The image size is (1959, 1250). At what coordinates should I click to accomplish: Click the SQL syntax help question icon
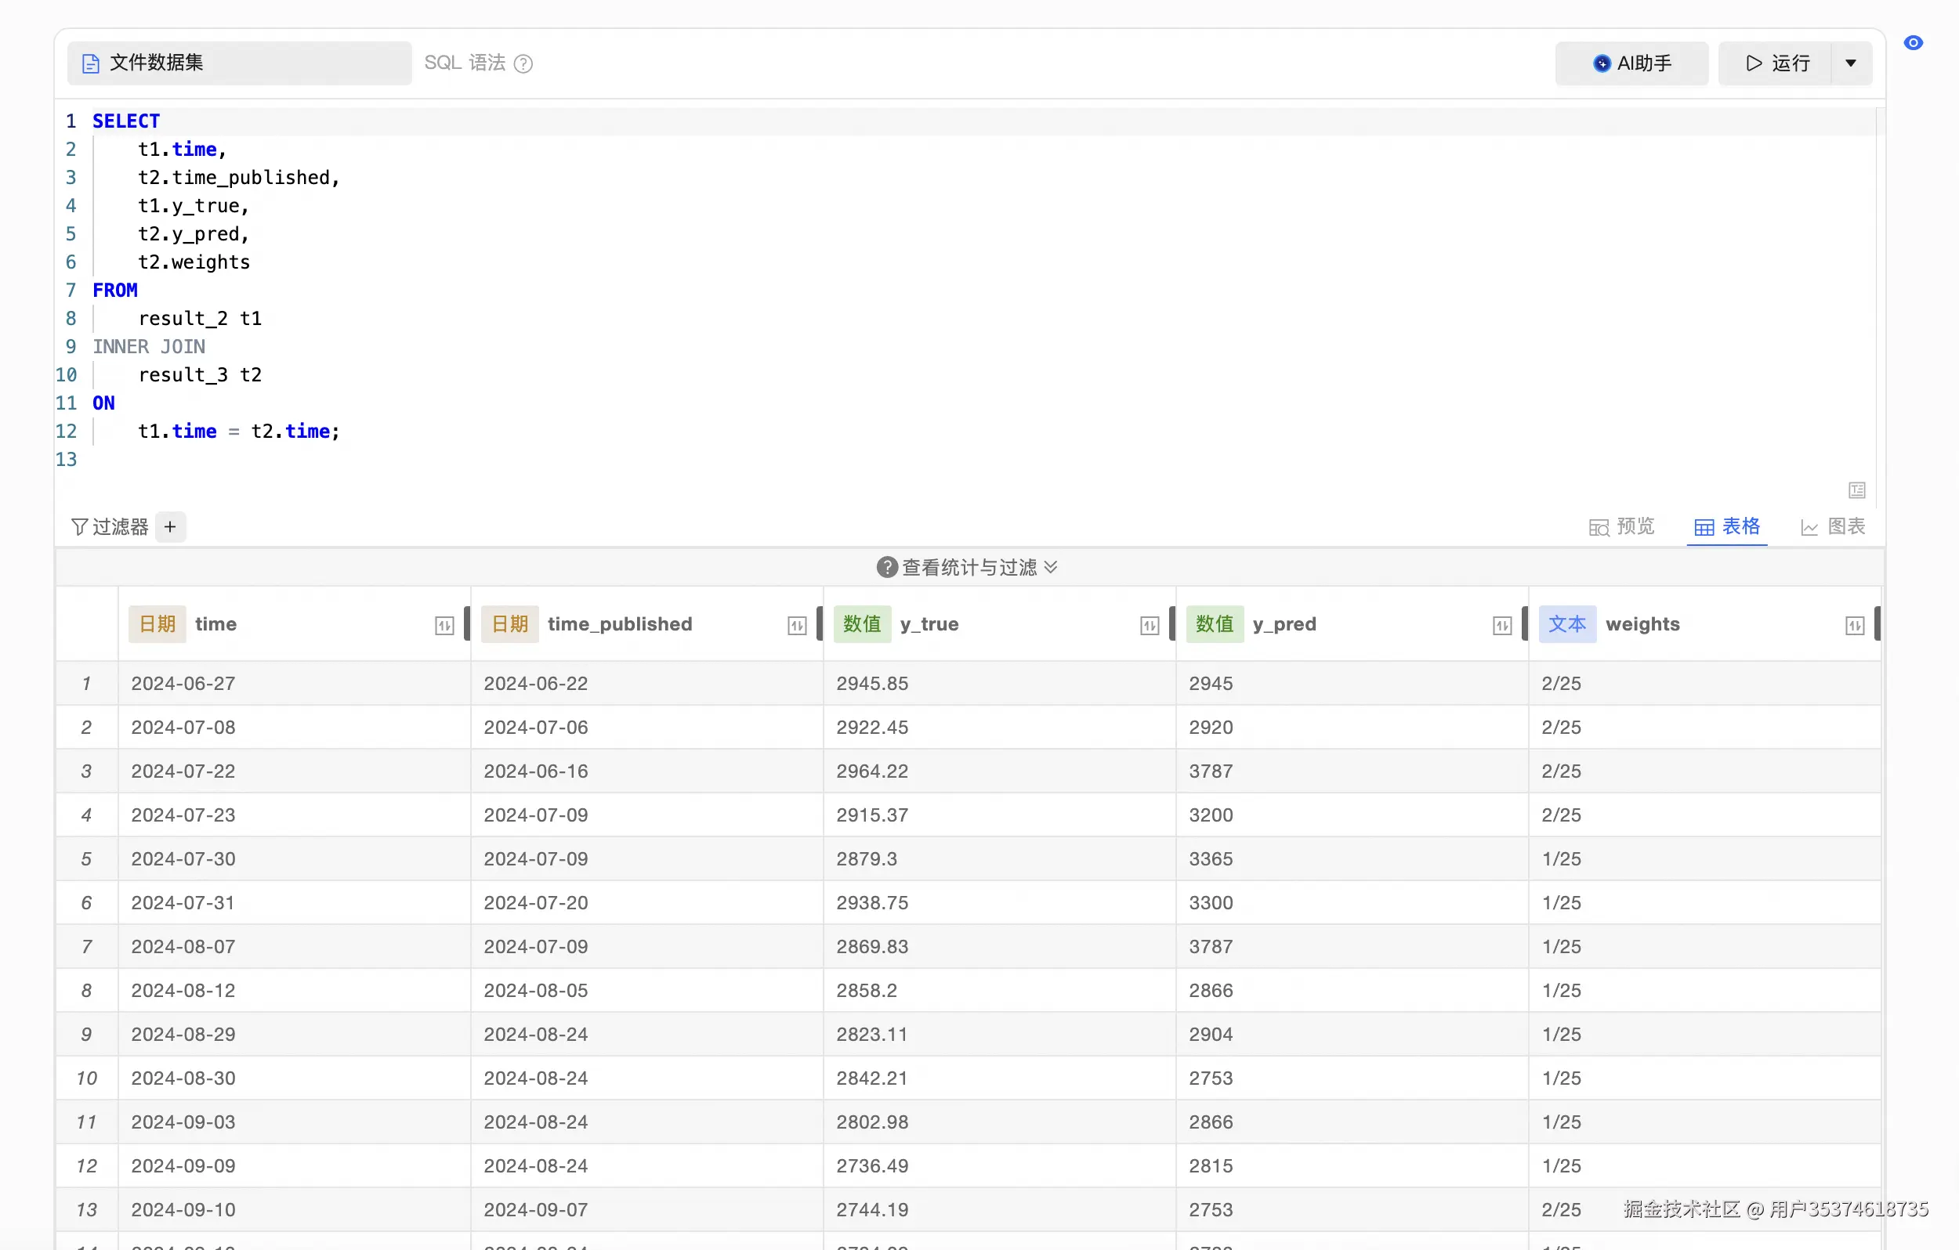pos(524,63)
